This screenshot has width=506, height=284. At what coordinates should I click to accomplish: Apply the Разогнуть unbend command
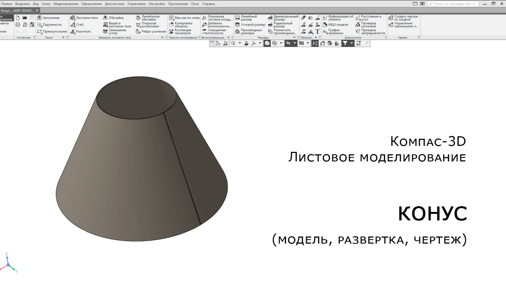(80, 31)
